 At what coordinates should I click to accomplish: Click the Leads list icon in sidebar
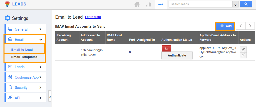tap(10, 67)
